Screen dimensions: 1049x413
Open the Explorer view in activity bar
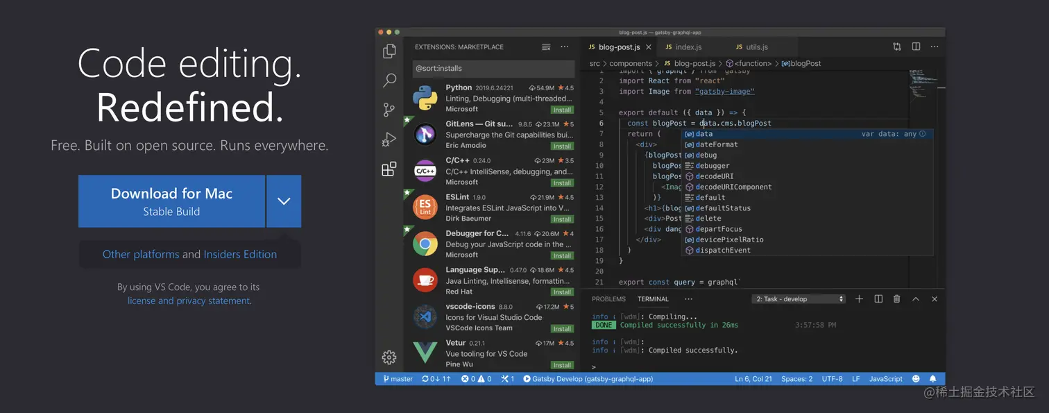click(x=389, y=51)
